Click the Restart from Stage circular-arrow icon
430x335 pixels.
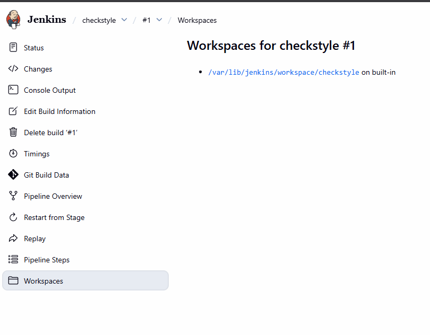(x=13, y=217)
